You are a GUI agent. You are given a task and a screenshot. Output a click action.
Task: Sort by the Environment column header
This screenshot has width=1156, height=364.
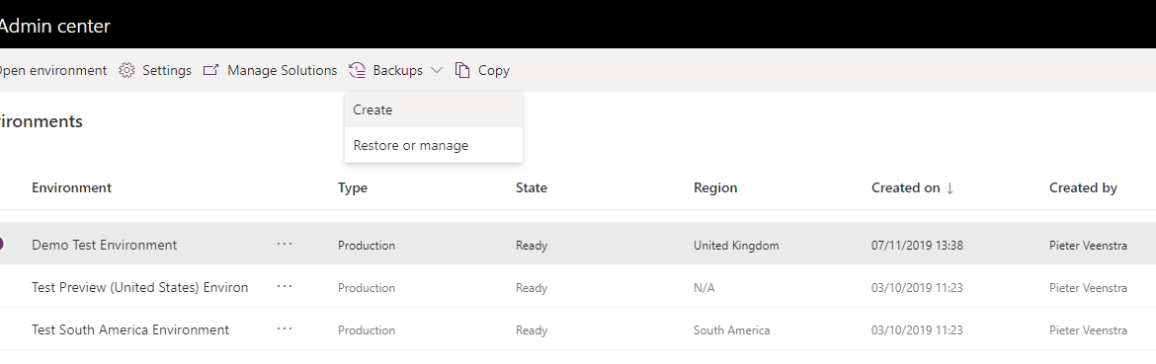[x=71, y=187]
